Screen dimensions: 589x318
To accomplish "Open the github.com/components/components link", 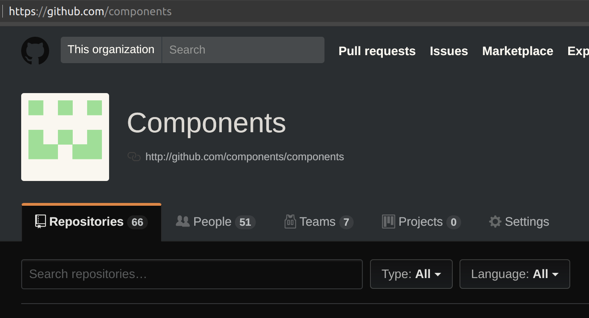I will (x=245, y=157).
